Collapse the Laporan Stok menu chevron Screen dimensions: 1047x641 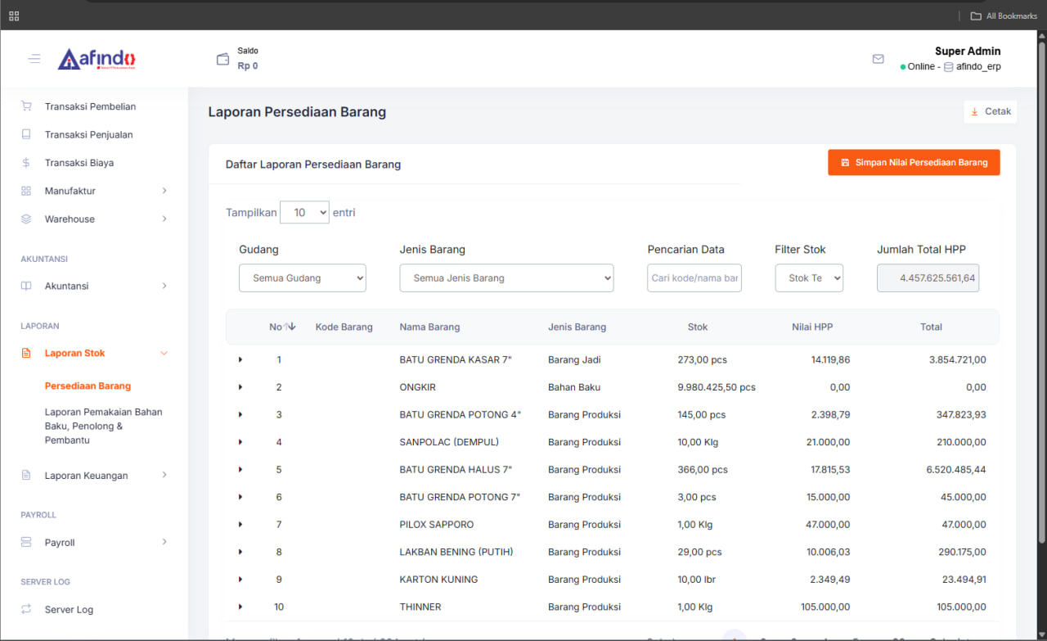click(164, 353)
